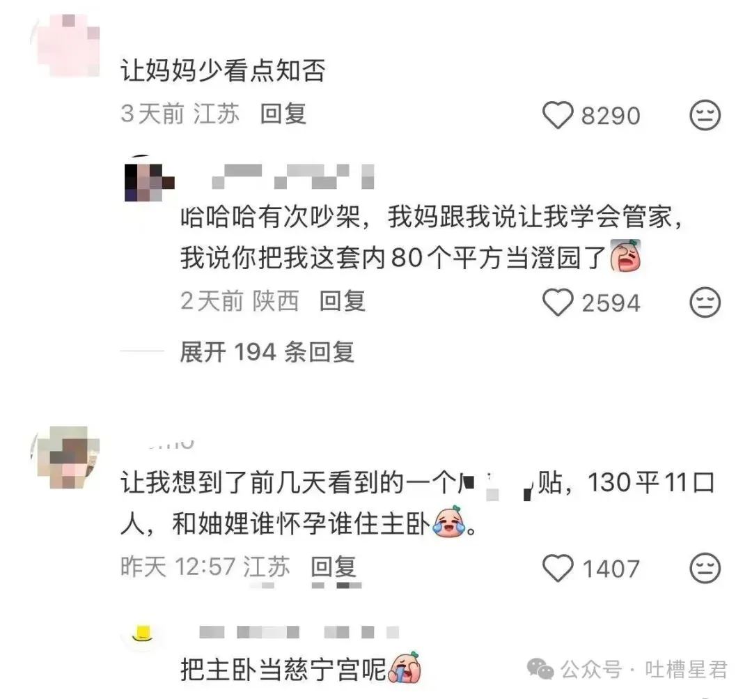
Task: Like the comment with 1407 likes
Action: [x=558, y=569]
